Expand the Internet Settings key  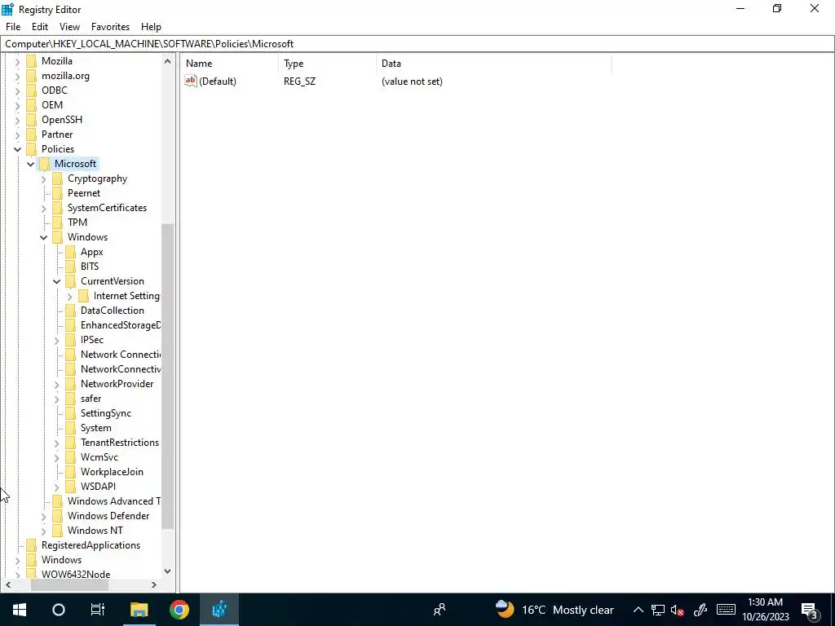tap(70, 297)
